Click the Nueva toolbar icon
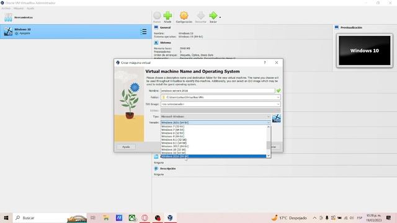The image size is (397, 223). coord(157,15)
